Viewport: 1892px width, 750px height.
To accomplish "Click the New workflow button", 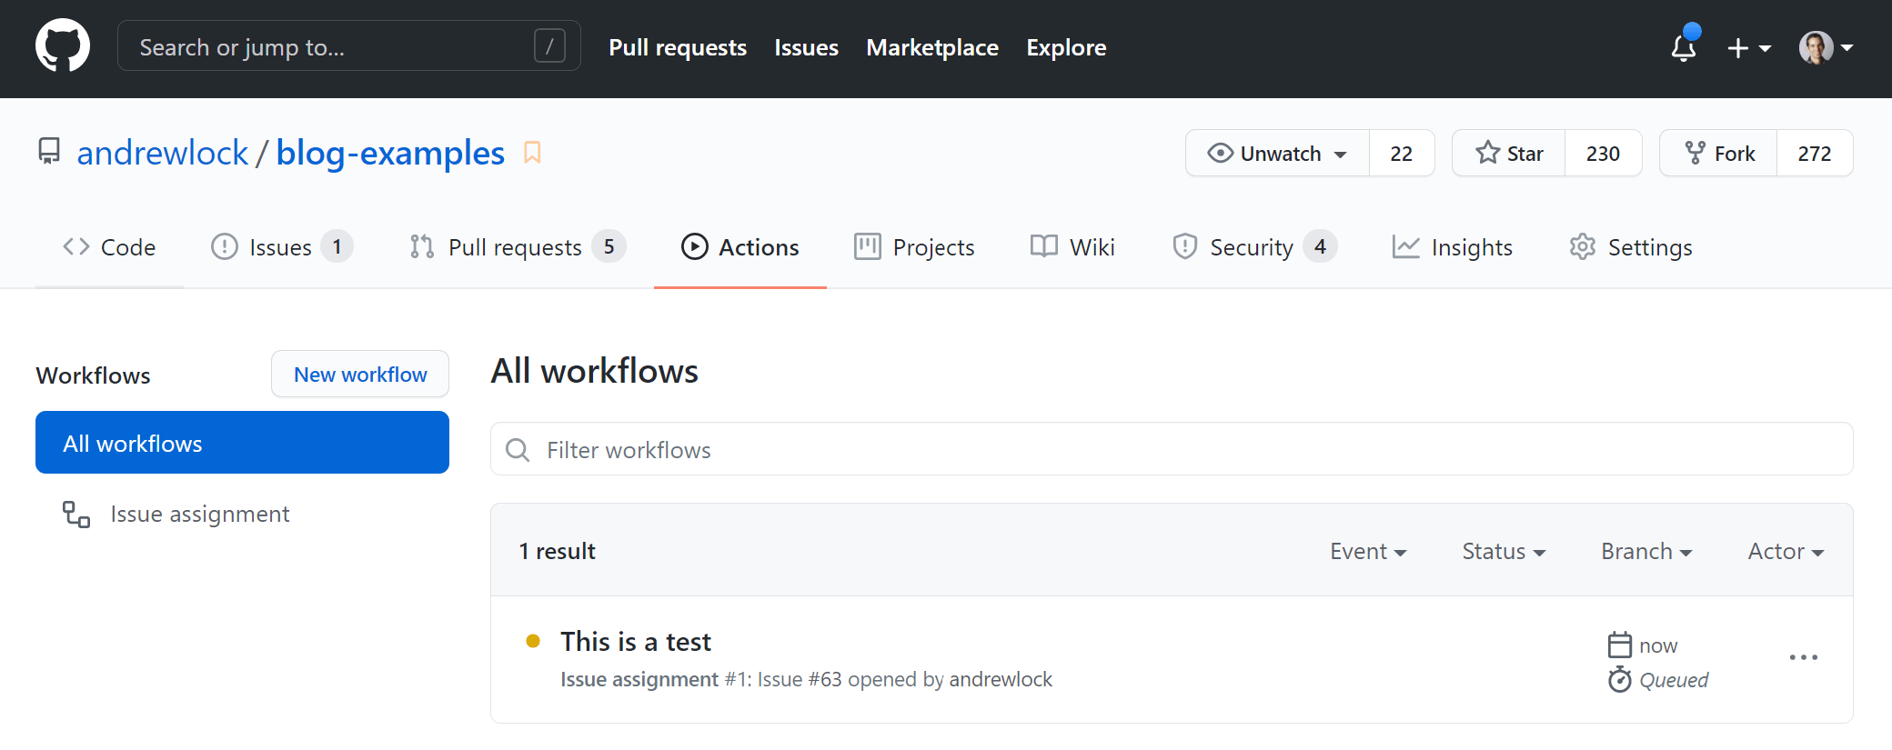I will pyautogui.click(x=360, y=375).
